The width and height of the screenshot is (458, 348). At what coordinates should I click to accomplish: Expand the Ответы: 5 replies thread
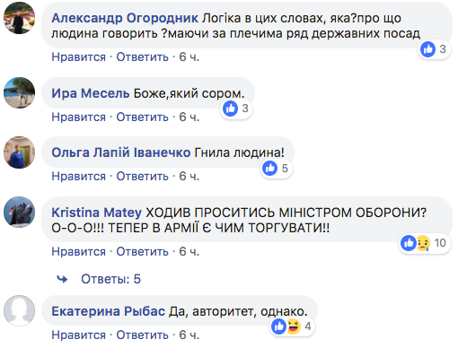point(110,279)
